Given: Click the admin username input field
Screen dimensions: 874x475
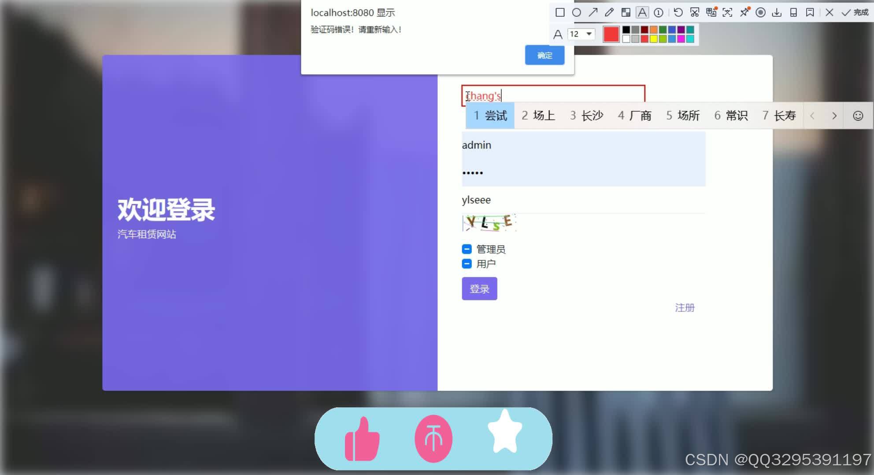Looking at the screenshot, I should (x=583, y=145).
